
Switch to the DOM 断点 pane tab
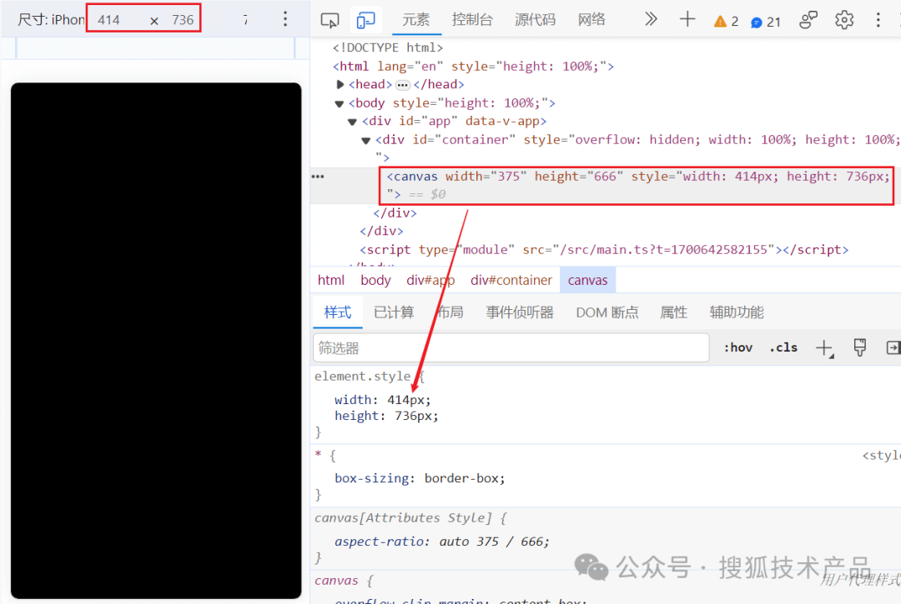607,312
